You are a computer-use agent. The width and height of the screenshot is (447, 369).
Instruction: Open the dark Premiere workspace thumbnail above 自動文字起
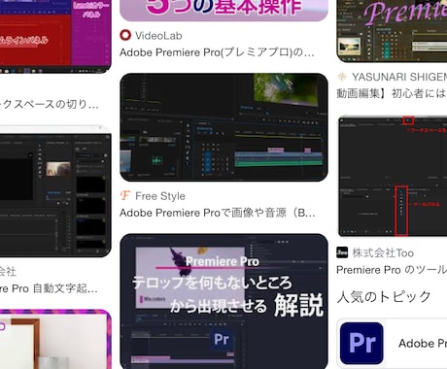[55, 191]
